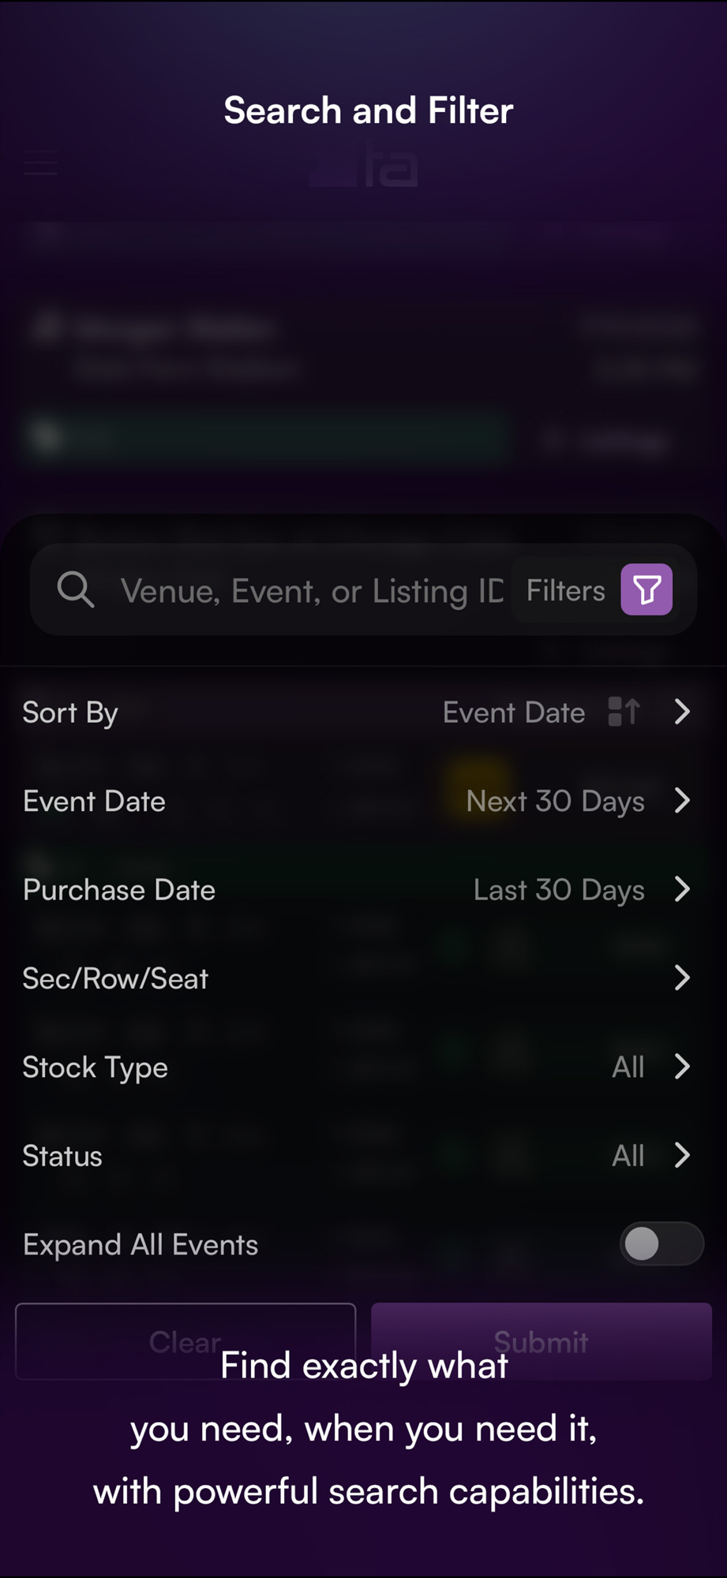
Task: Open the blurred hamburger menu icon
Action: point(41,163)
